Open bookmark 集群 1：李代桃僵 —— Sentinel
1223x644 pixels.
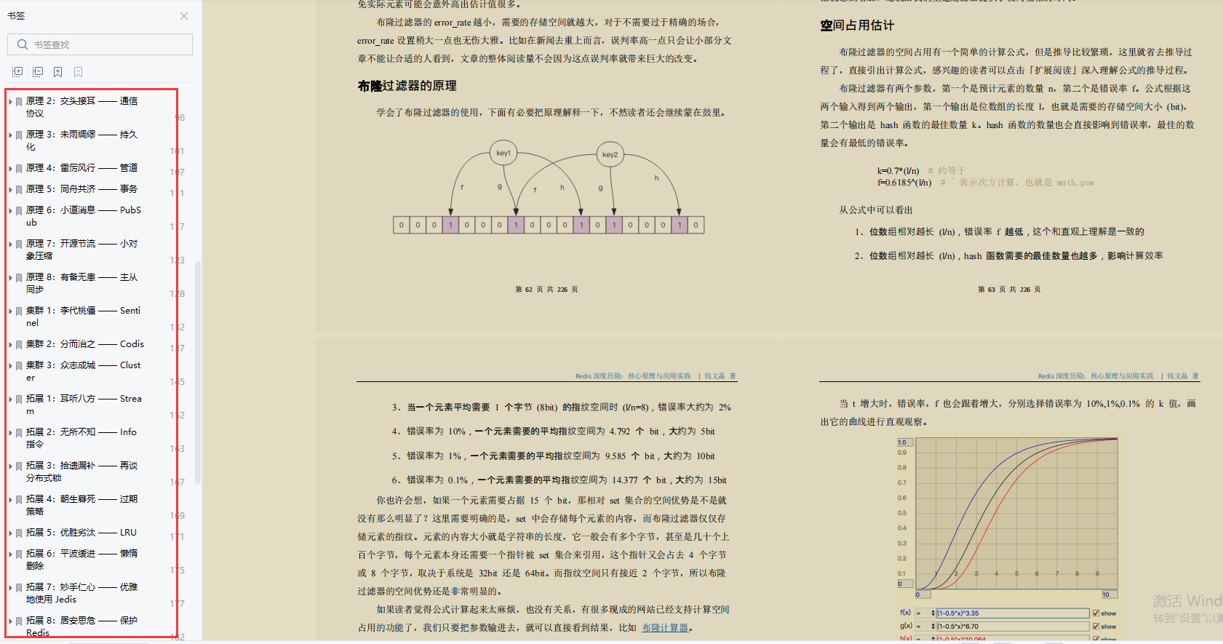click(84, 317)
